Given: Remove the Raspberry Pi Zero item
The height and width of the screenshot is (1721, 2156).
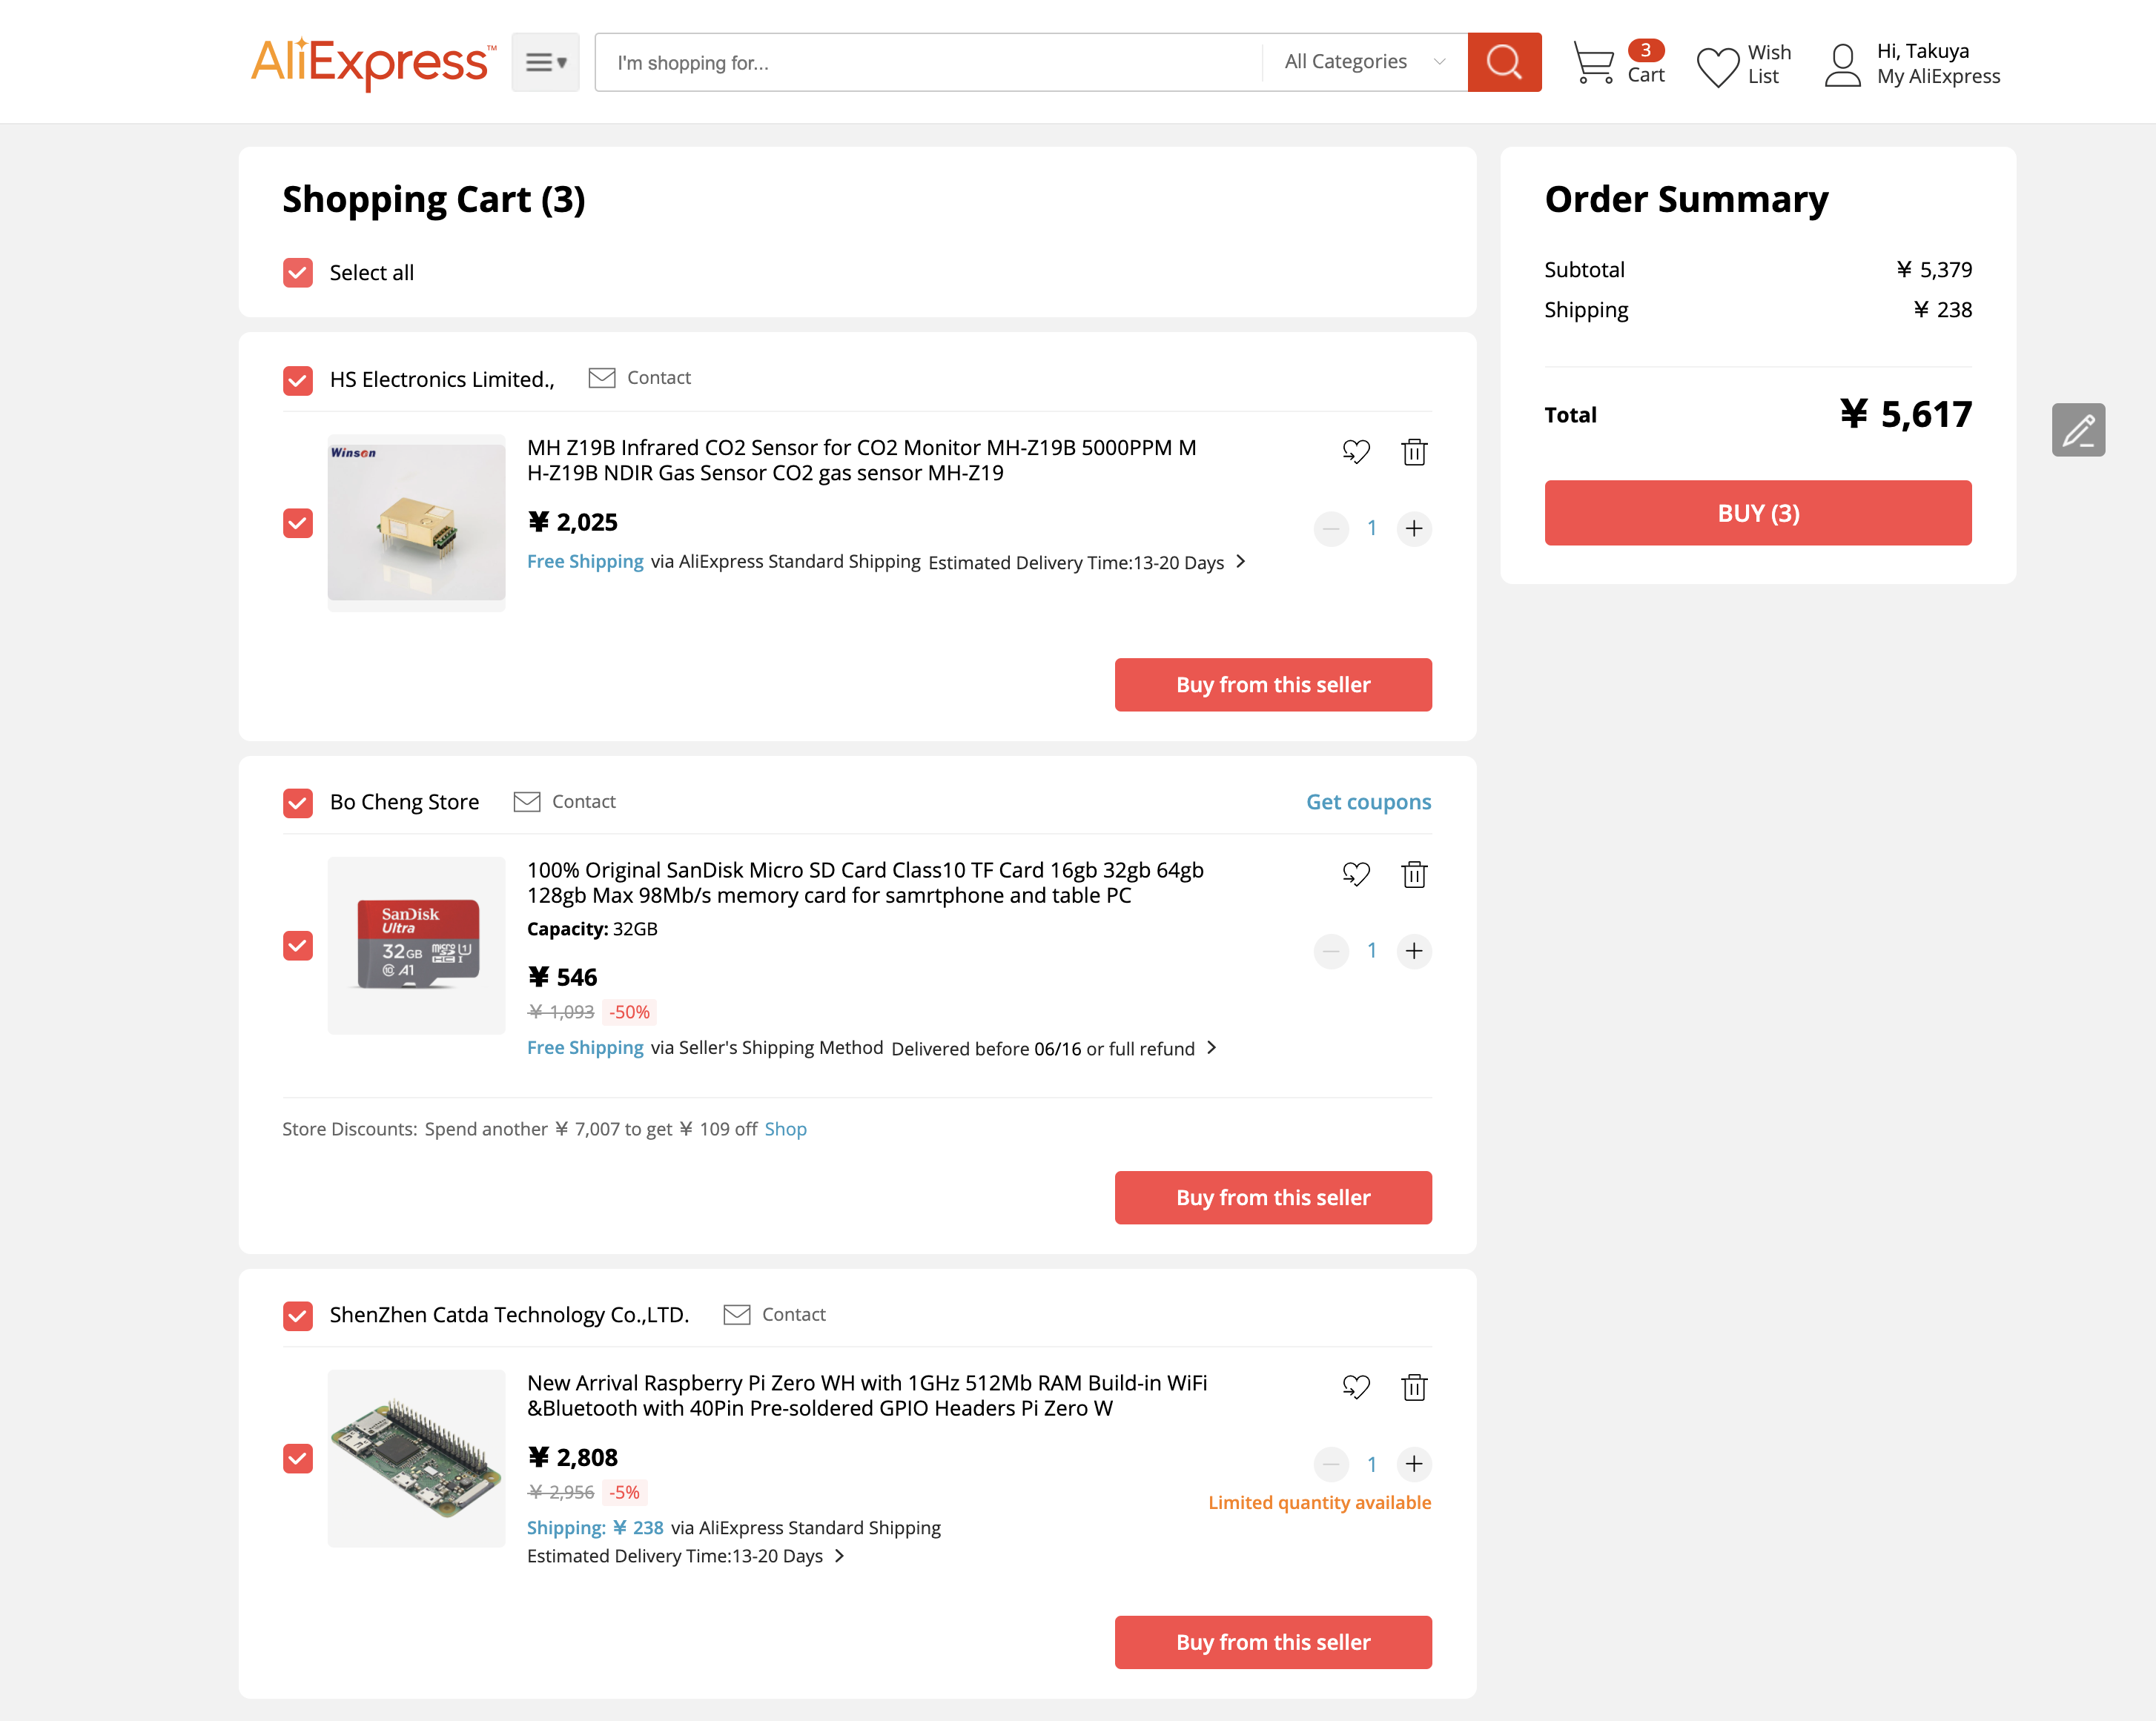Looking at the screenshot, I should [1413, 1387].
